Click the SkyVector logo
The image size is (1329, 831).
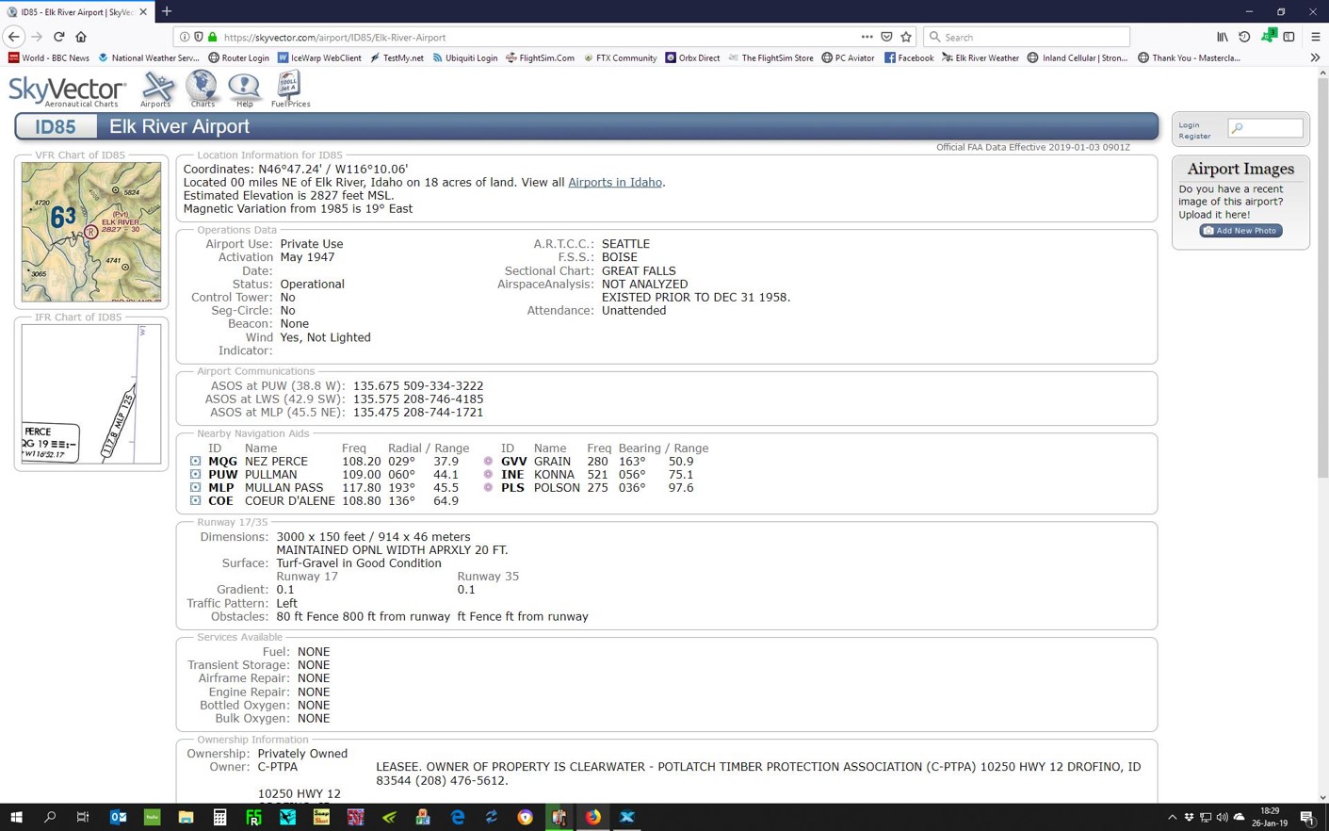pyautogui.click(x=67, y=91)
